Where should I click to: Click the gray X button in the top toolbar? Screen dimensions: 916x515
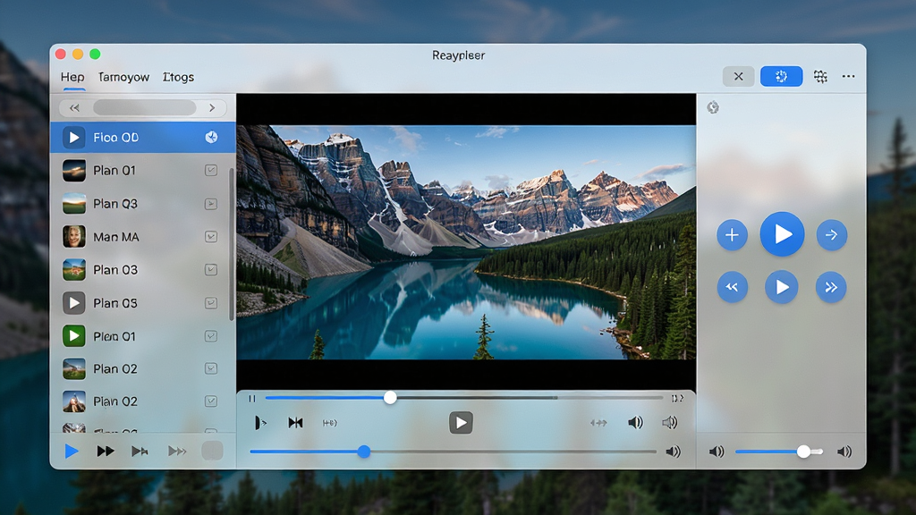(x=738, y=77)
